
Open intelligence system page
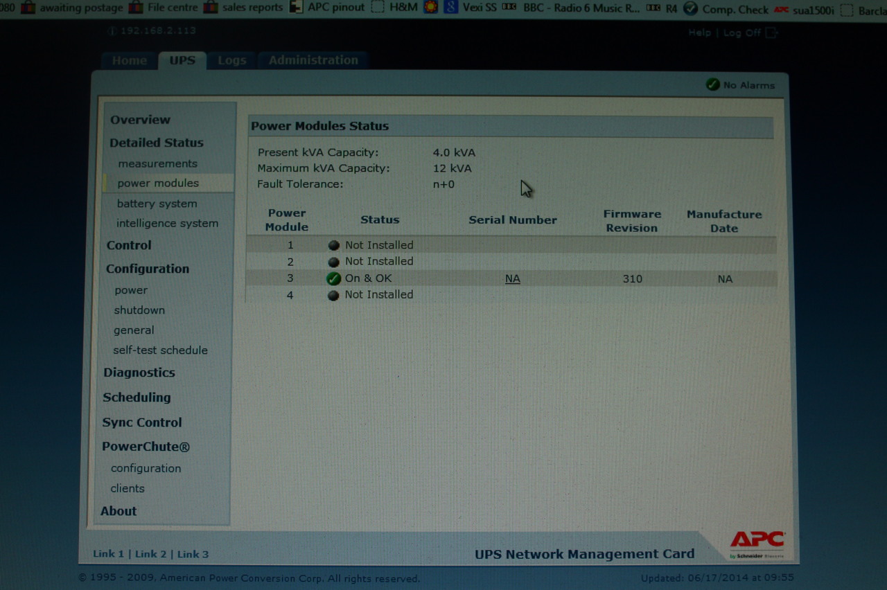(x=167, y=223)
